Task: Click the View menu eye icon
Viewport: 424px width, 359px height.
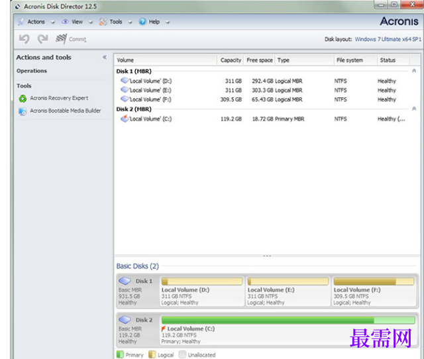Action: (65, 22)
